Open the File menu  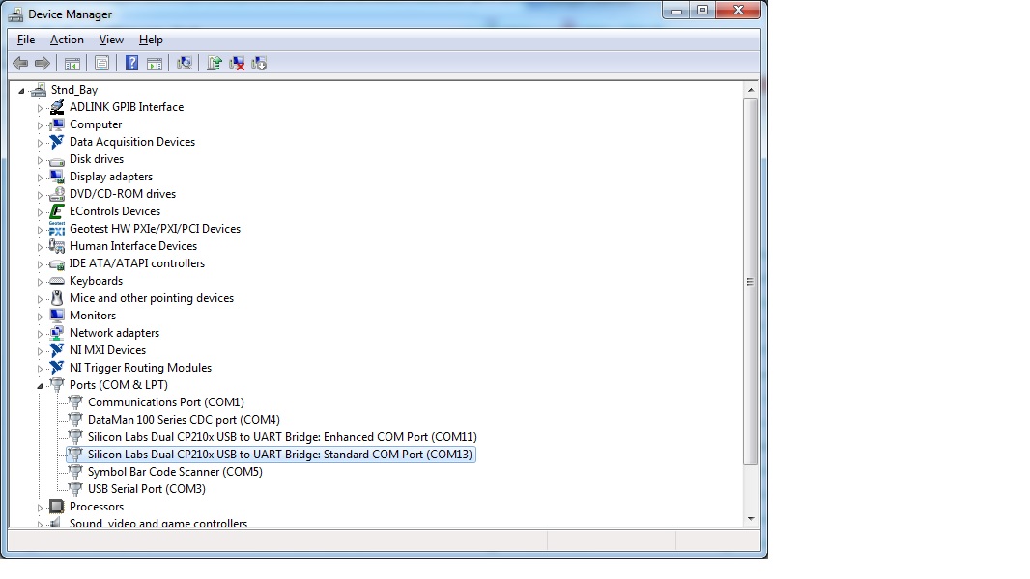tap(25, 40)
